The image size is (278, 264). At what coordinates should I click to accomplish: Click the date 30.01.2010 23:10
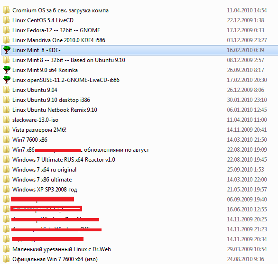coord(247,100)
